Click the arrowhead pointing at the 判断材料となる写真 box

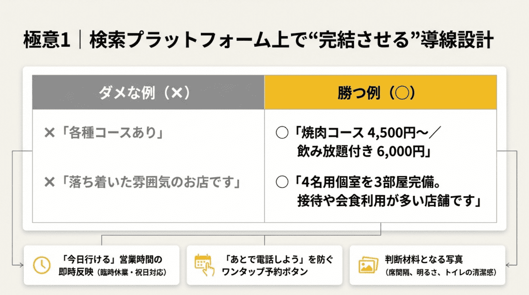pos(508,265)
